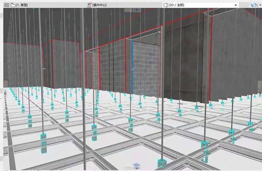Viewport: 262px width, 171px height.
Task: Select the blue highlighted wall edge
Action: [x=132, y=67]
